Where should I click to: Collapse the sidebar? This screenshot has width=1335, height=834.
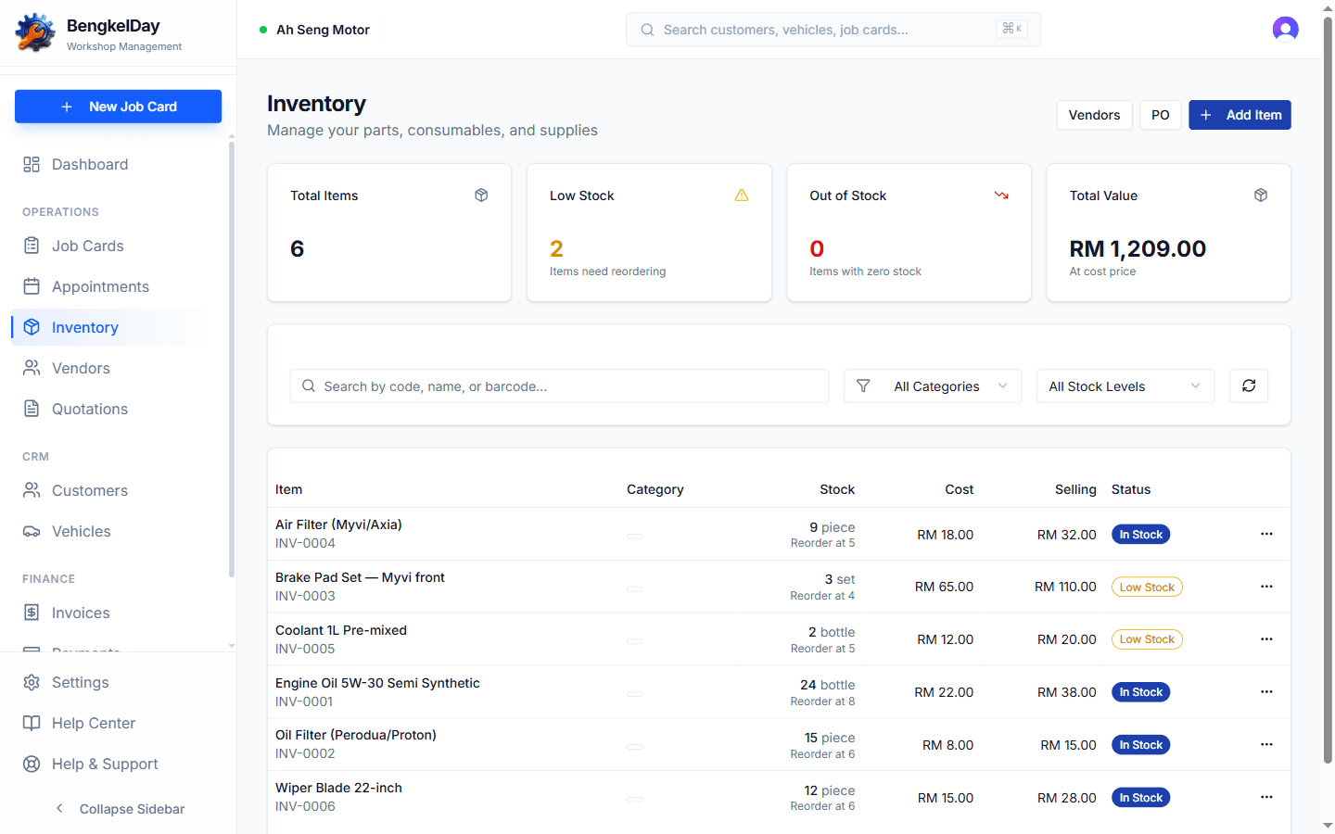tap(119, 809)
